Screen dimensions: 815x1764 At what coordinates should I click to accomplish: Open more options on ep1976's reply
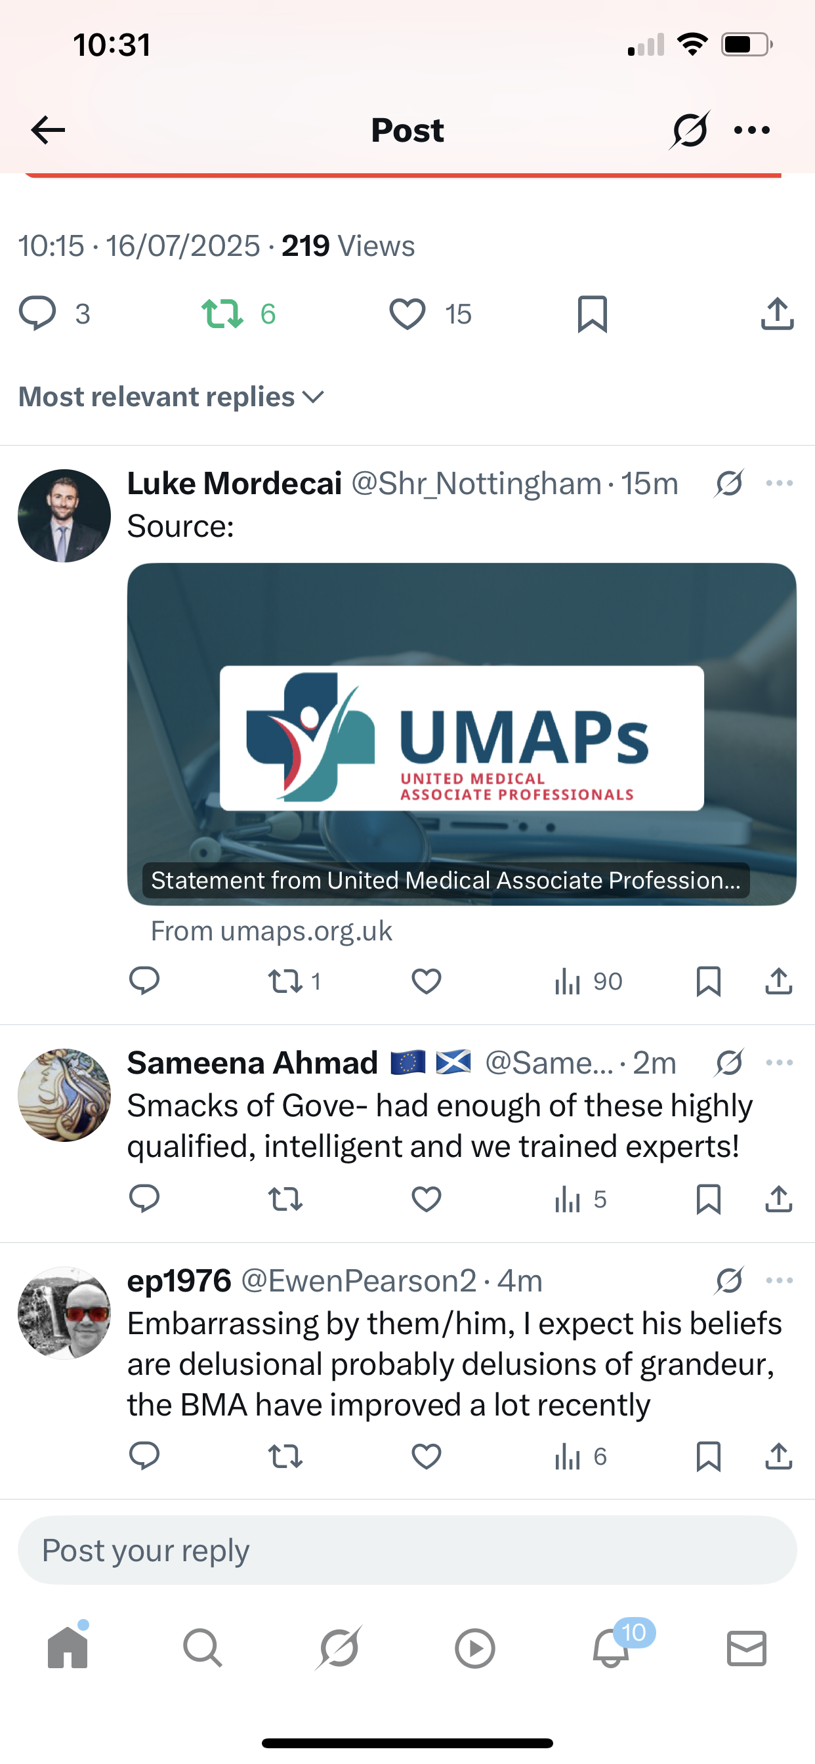pos(780,1280)
